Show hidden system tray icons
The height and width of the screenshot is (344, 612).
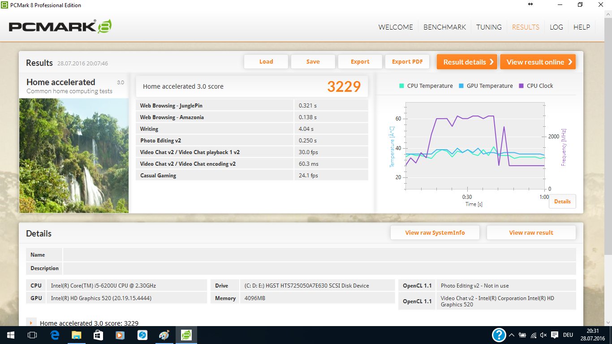coord(512,335)
